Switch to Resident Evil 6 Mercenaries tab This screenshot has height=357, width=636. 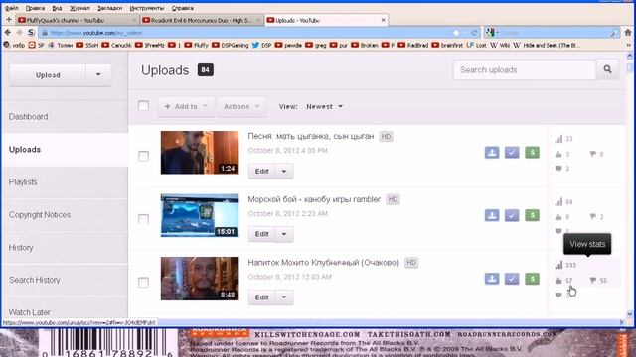click(x=202, y=20)
